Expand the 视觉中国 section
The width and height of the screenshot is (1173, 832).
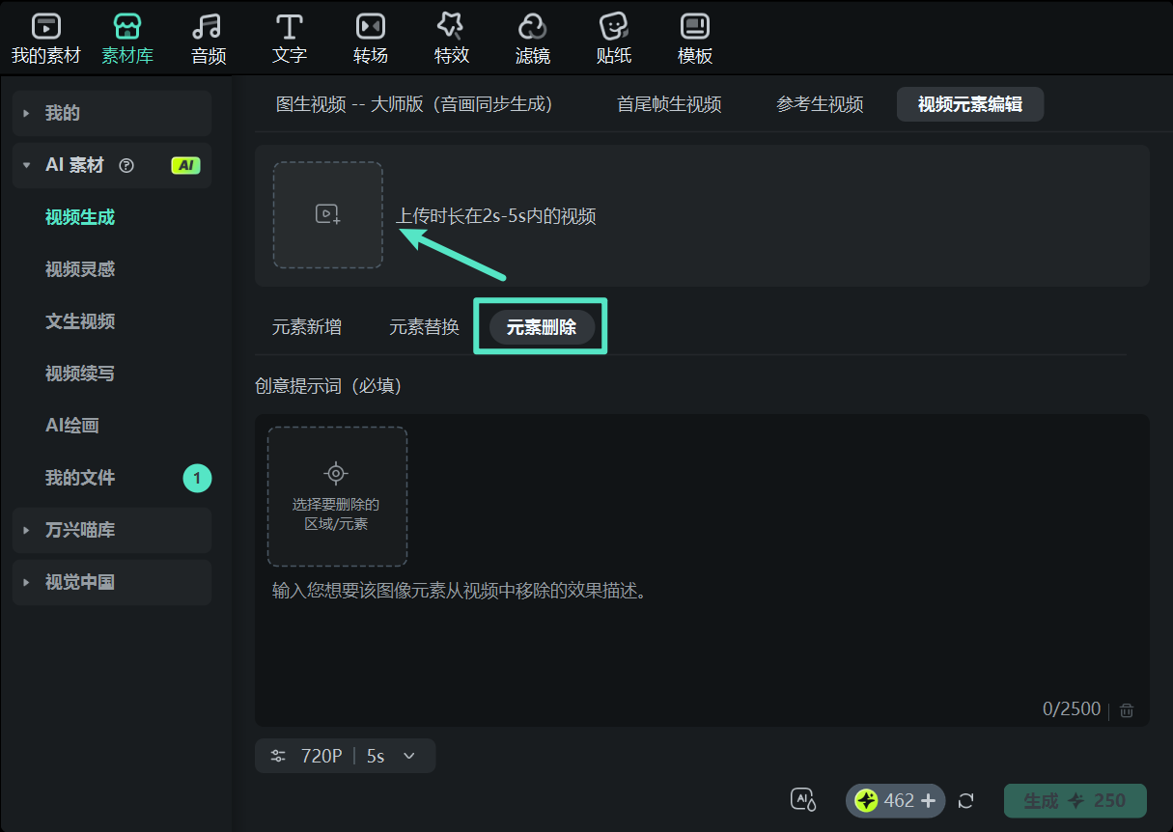click(x=111, y=582)
